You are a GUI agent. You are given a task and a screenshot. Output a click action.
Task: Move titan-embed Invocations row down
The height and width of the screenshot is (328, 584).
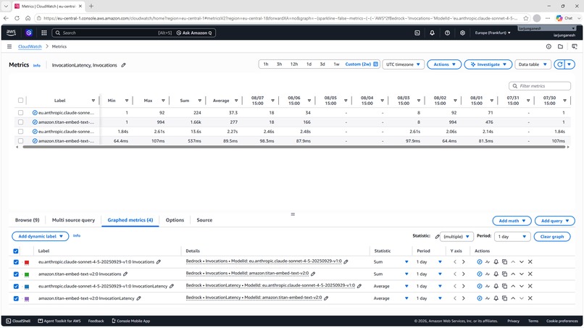(x=522, y=274)
